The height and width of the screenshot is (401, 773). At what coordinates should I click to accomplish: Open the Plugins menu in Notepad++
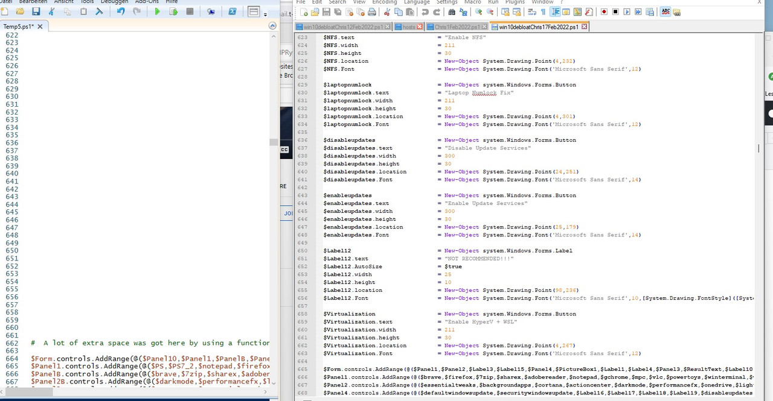click(x=515, y=2)
